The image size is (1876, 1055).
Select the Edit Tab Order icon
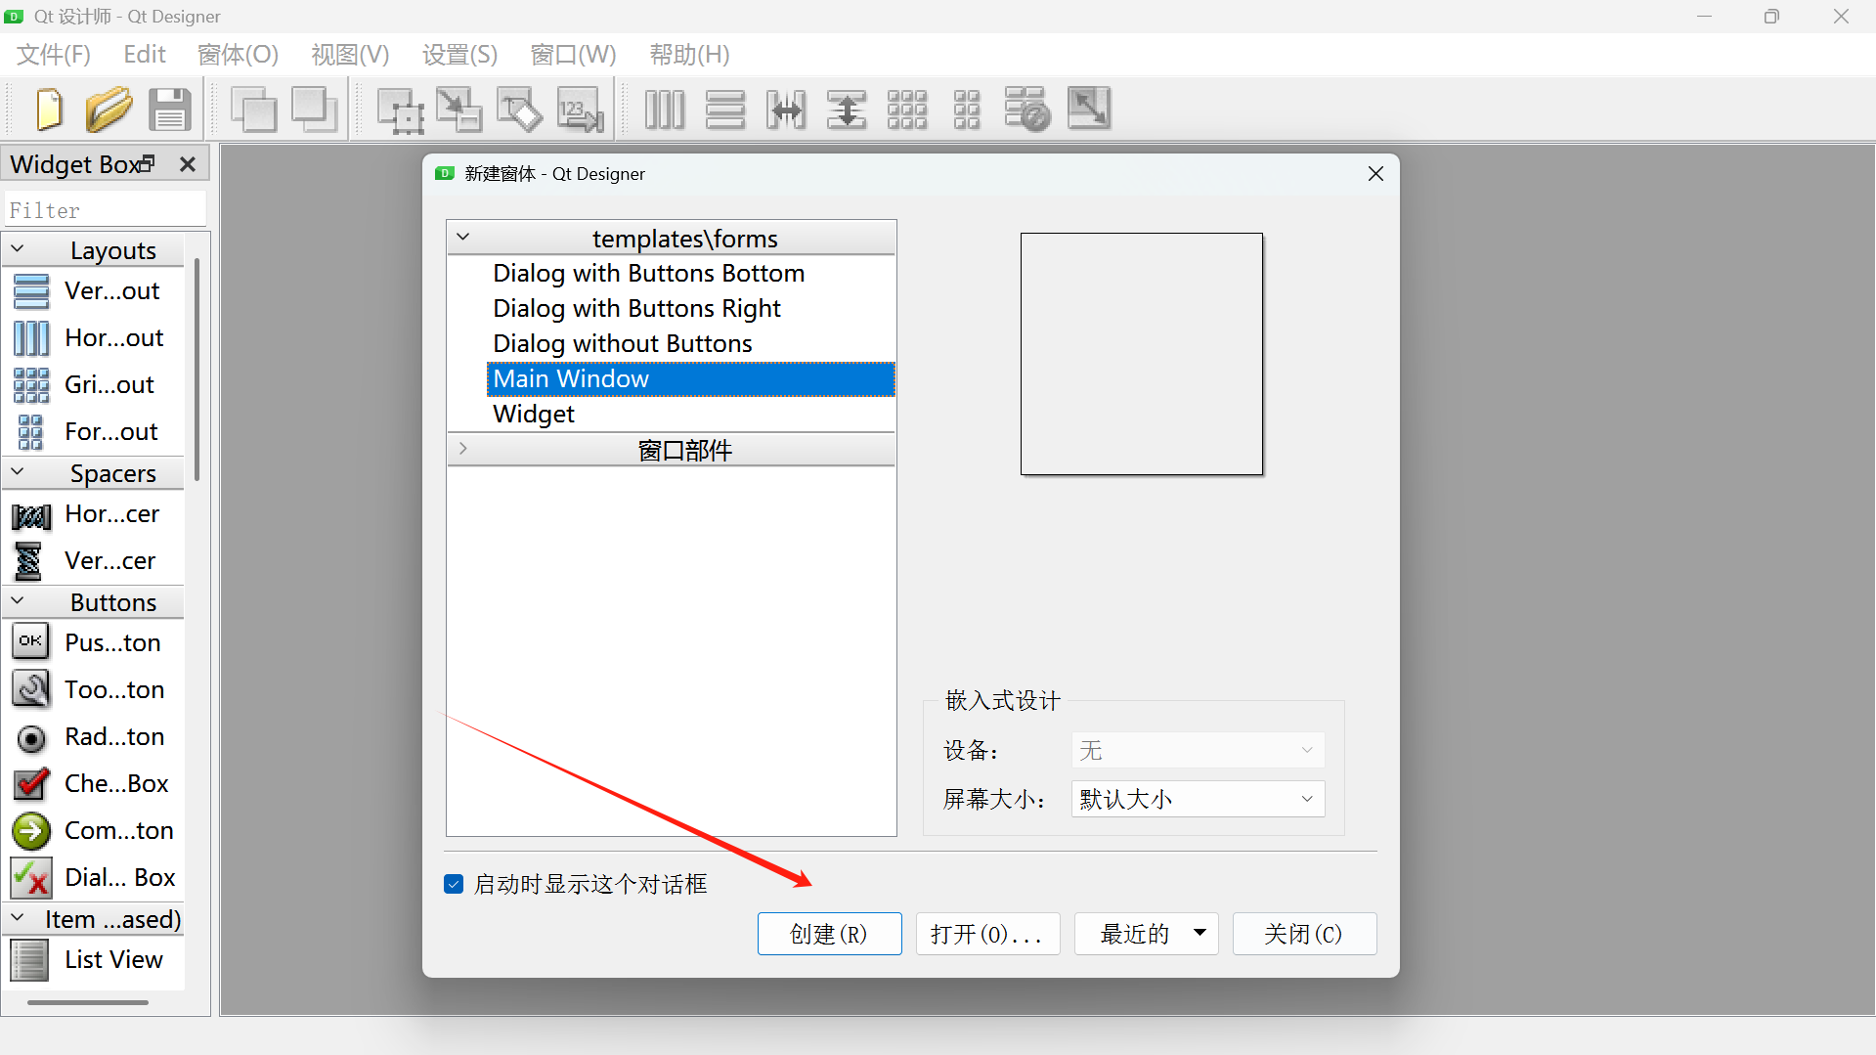point(581,109)
